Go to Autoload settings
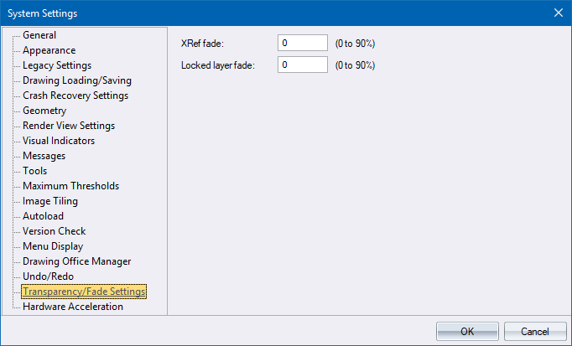 click(x=43, y=216)
